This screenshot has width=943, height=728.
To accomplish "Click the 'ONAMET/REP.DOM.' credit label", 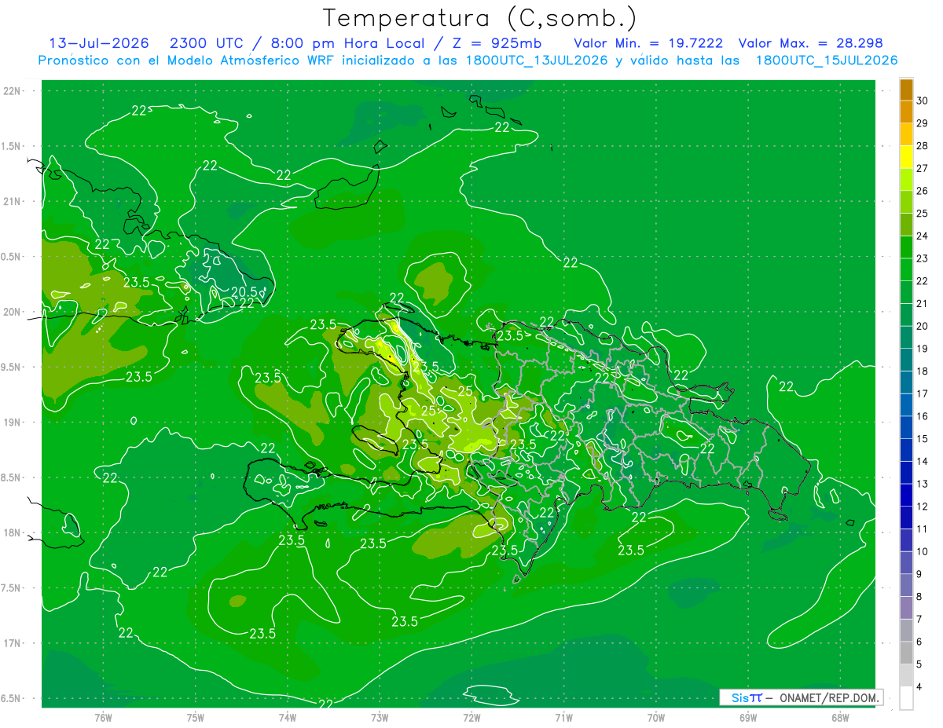I will [x=828, y=697].
